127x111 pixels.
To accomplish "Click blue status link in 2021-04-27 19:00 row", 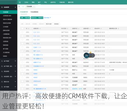I will [77, 89].
